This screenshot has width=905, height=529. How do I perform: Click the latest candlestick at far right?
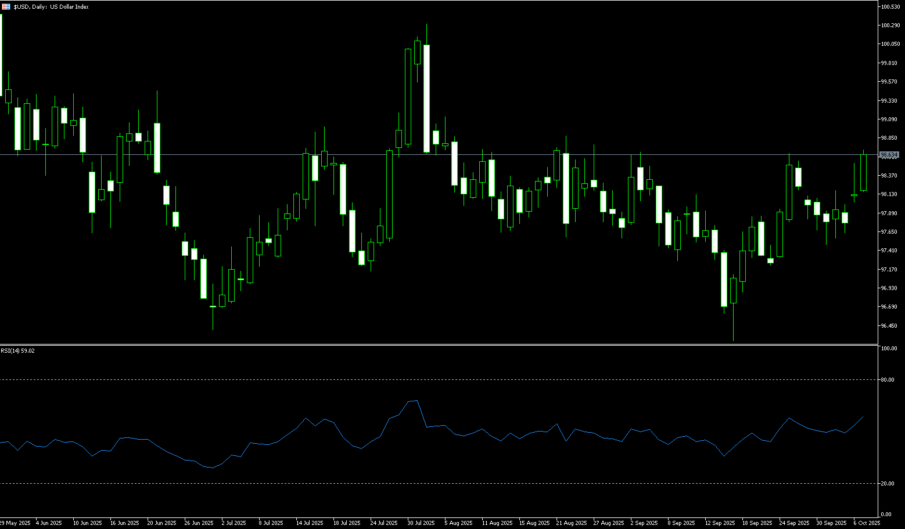point(863,172)
